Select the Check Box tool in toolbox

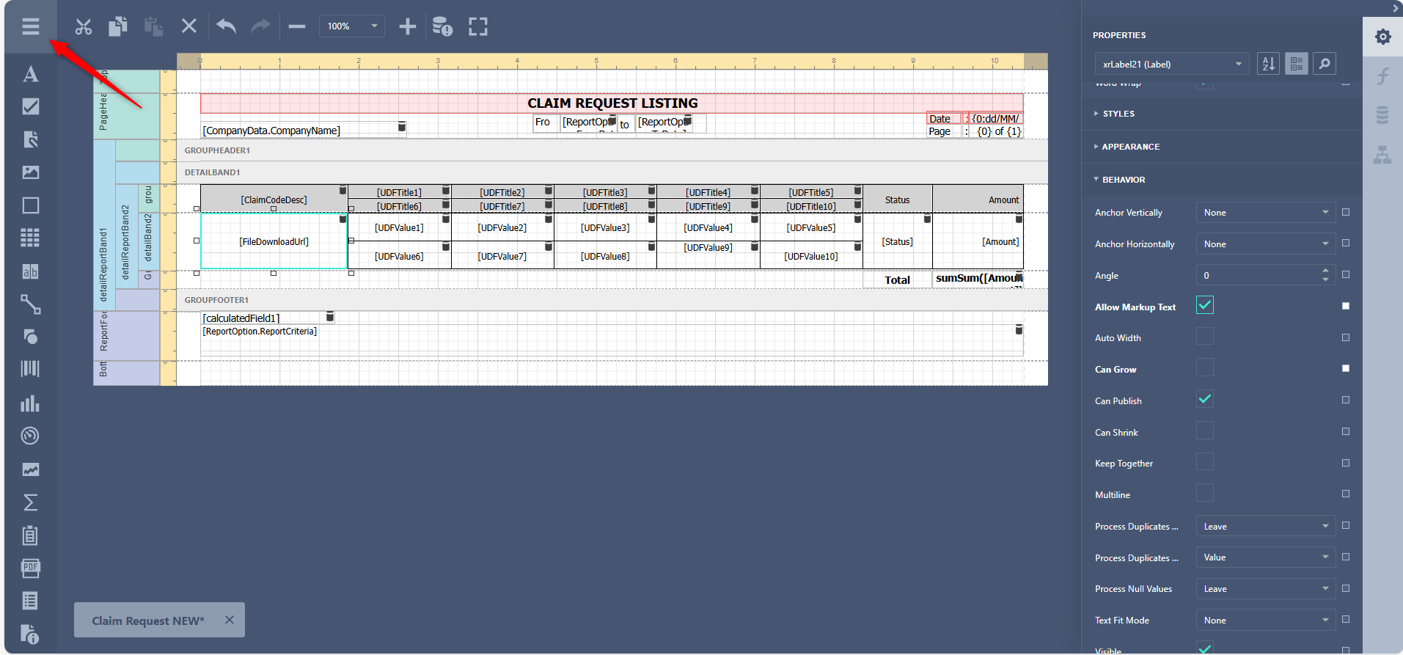pos(30,106)
